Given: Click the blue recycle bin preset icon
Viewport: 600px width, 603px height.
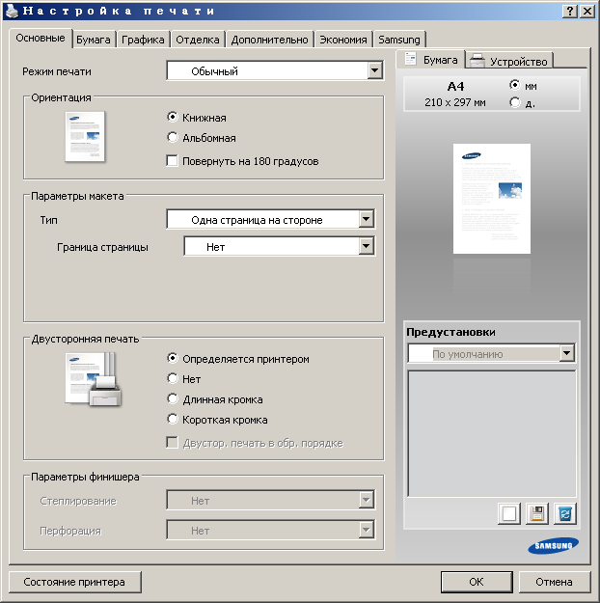Looking at the screenshot, I should [x=565, y=514].
